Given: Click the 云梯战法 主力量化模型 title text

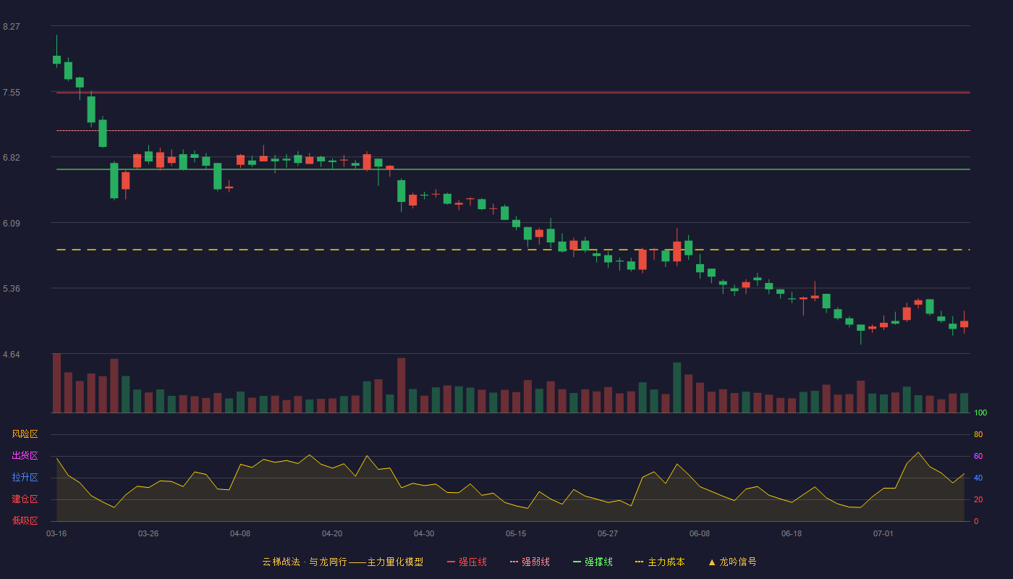Looking at the screenshot, I should [343, 562].
